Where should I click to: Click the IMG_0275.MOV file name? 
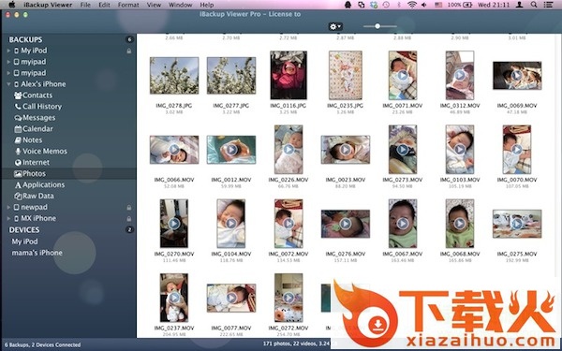[x=517, y=254]
